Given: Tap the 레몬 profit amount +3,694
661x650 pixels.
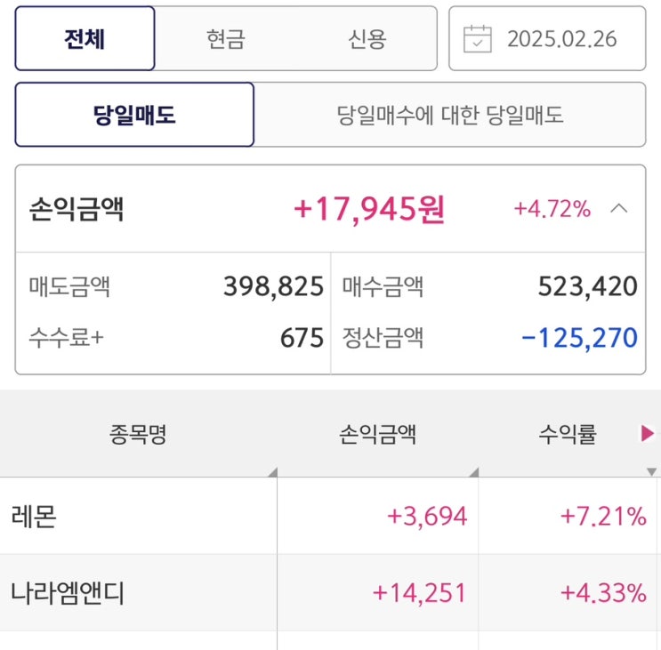Looking at the screenshot, I should [427, 517].
